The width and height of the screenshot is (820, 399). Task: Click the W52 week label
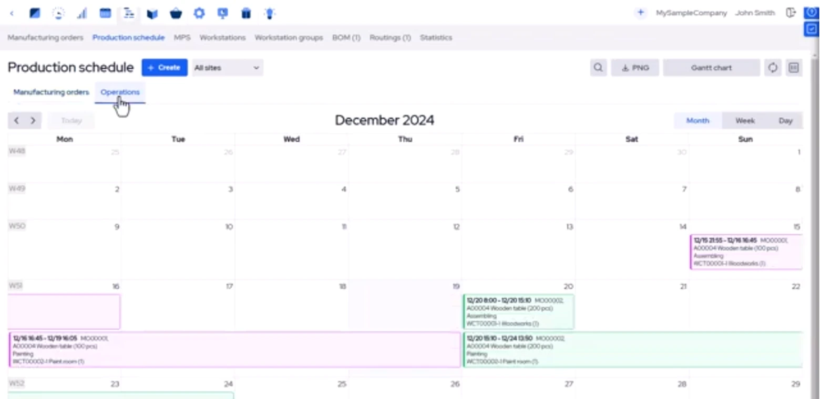(17, 383)
